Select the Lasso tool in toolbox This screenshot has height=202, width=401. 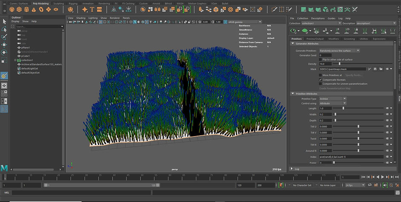[x=4, y=29]
